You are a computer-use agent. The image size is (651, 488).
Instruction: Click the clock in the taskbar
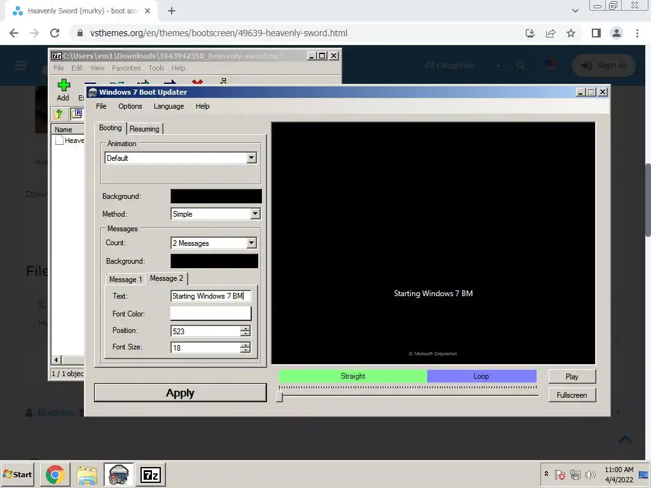[x=619, y=474]
